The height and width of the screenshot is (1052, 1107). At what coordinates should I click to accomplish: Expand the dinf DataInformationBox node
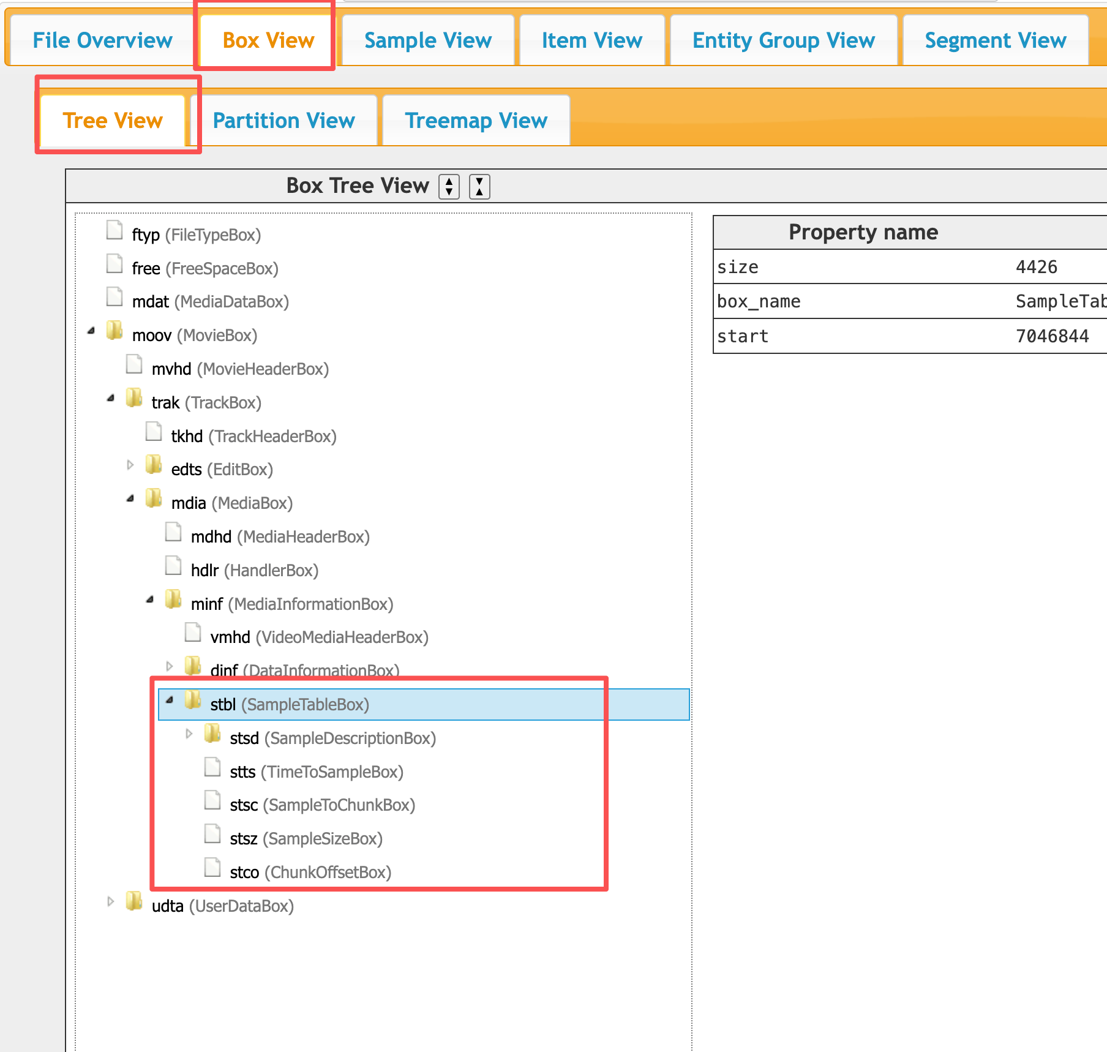coord(170,666)
